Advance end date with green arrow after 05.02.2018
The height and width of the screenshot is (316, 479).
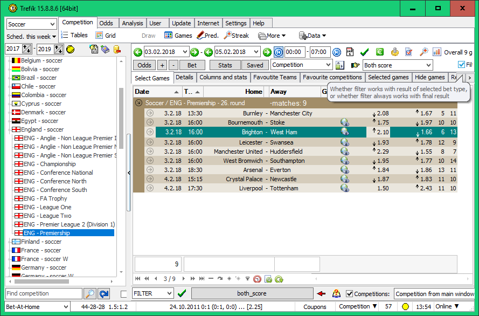tap(267, 52)
